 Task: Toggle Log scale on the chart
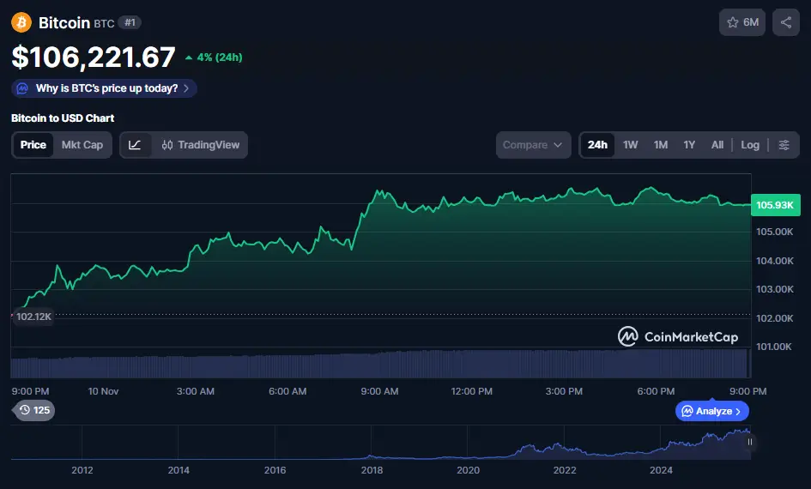[x=750, y=145]
